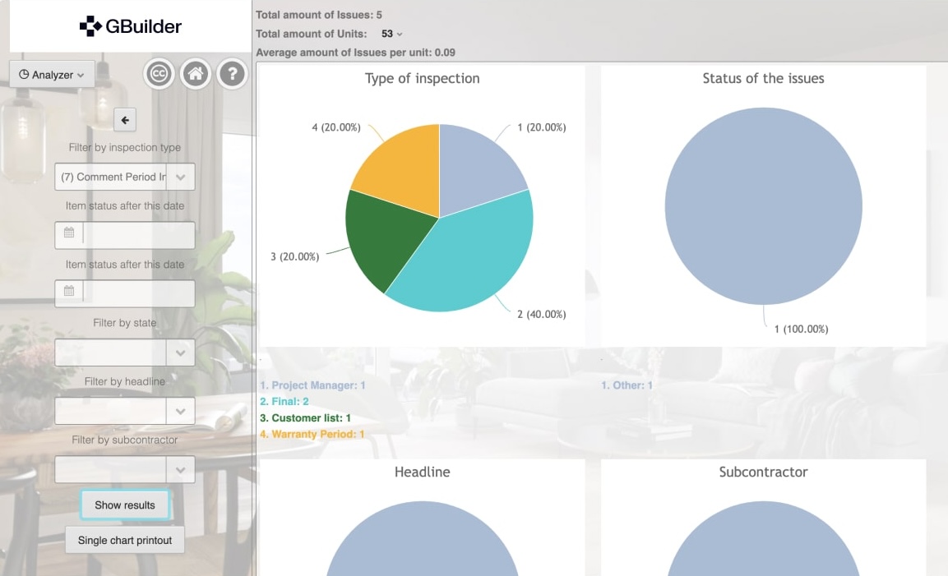The height and width of the screenshot is (576, 948).
Task: Open help with question mark icon
Action: (232, 74)
